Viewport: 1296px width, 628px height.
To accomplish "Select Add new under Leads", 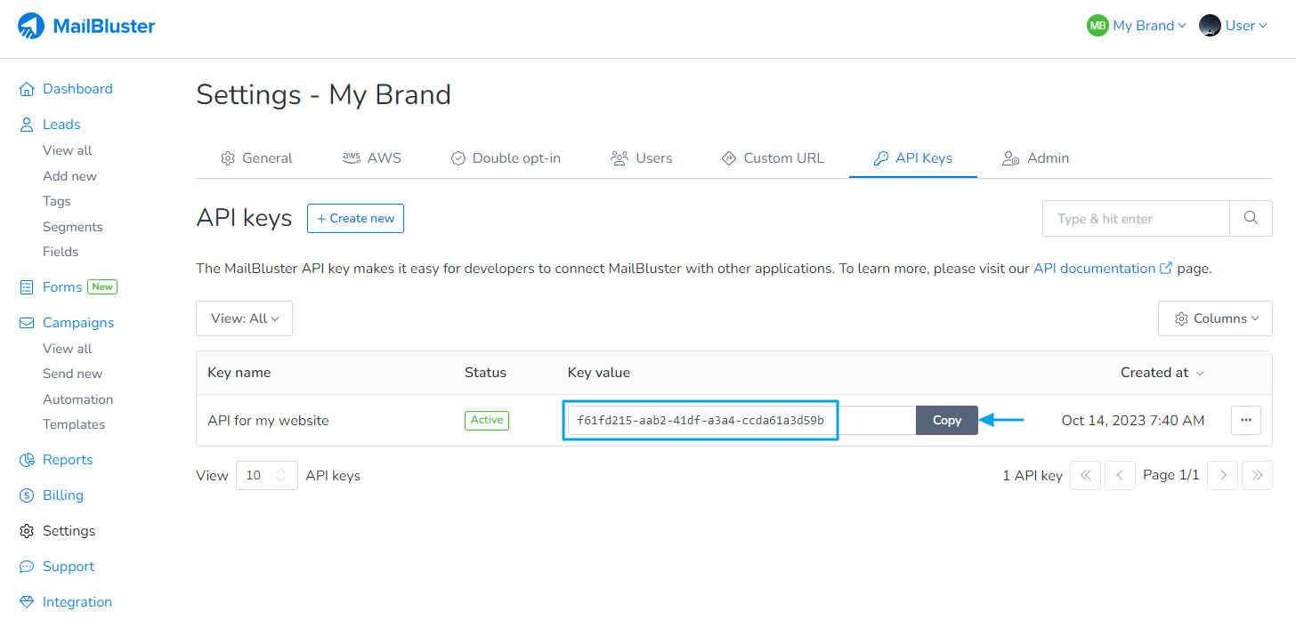I will (69, 176).
